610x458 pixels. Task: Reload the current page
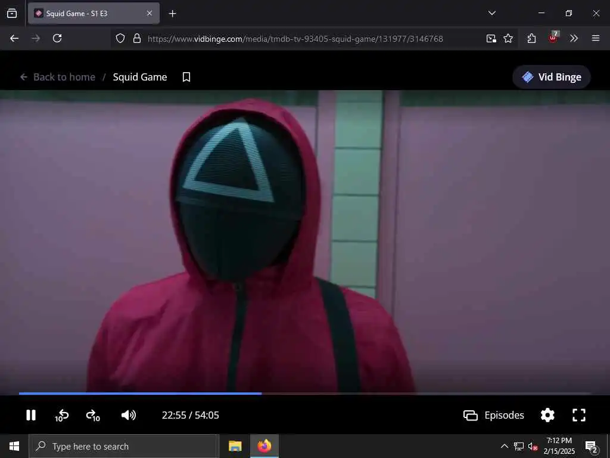click(57, 38)
